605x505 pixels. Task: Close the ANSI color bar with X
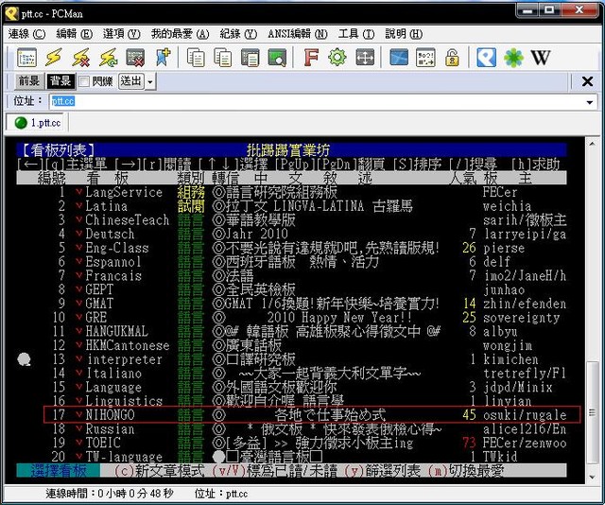(587, 81)
